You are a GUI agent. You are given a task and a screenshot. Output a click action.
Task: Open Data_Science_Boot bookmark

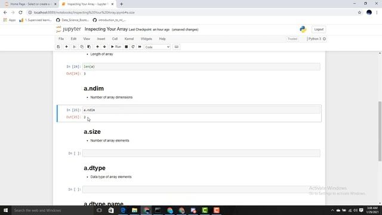[72, 20]
